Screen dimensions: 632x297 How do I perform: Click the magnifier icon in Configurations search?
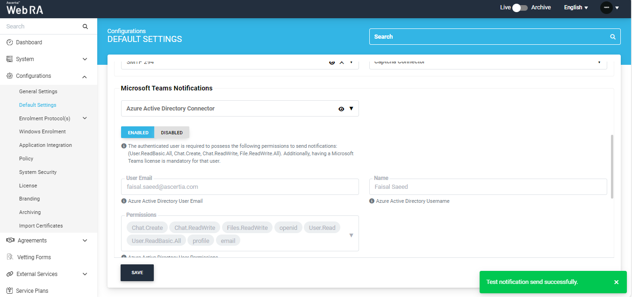point(613,37)
